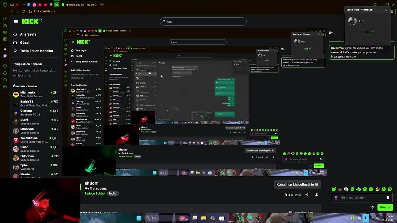Screen dimensions: 397x223
Task: Click the volume icon in tray
Action: coord(377,218)
